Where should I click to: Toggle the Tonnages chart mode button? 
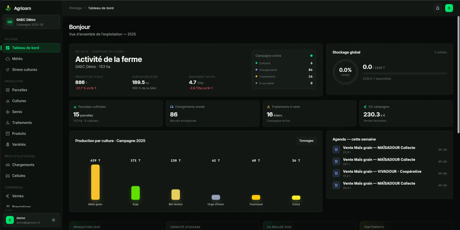pos(306,141)
